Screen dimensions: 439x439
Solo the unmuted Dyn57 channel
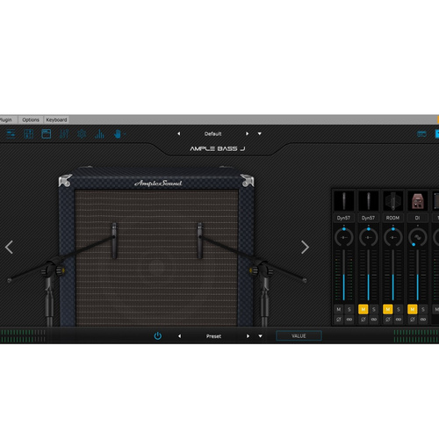coord(349,309)
